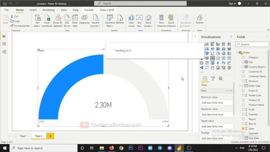
Task: Open the Data / Drill ribbon tab
Action: pos(107,10)
